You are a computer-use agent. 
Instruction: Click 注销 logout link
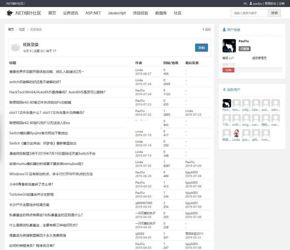[x=282, y=4]
